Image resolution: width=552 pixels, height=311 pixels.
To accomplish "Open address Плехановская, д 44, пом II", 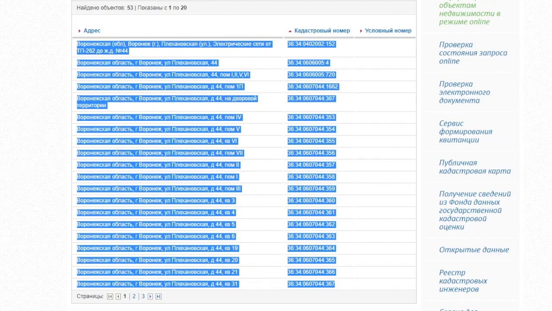I will (158, 165).
